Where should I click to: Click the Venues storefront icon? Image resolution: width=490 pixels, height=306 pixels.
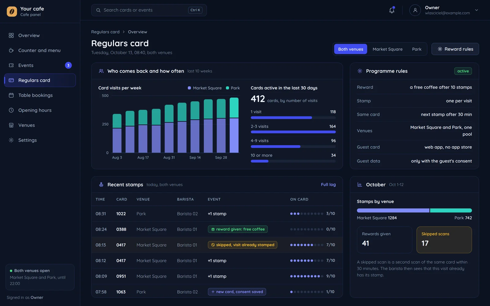[x=11, y=125]
